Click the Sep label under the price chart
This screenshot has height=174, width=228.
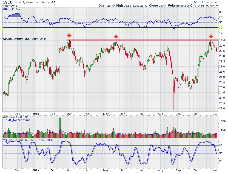(178, 114)
